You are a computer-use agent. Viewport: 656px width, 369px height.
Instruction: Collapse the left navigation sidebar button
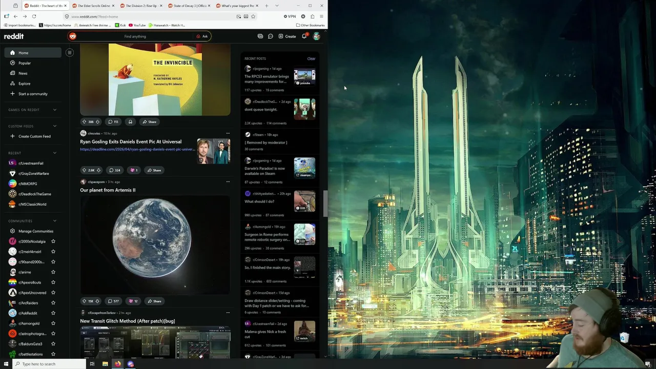70,52
